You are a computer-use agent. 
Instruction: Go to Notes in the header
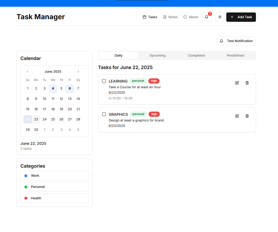point(170,17)
